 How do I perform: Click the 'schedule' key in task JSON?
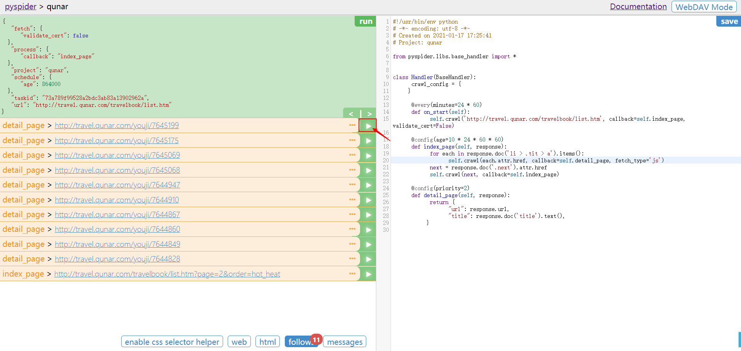[x=26, y=77]
